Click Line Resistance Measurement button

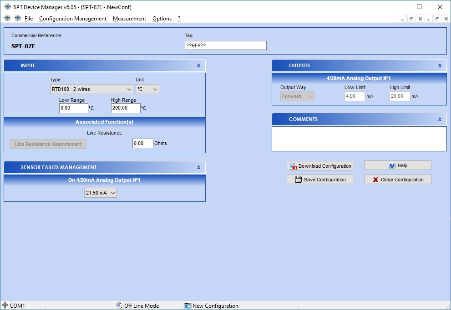point(48,144)
